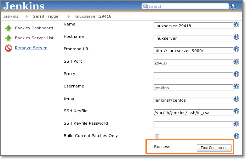
Task: Expand breadcrumb arrow after Gerrit Trigger
Action: pyautogui.click(x=69, y=16)
